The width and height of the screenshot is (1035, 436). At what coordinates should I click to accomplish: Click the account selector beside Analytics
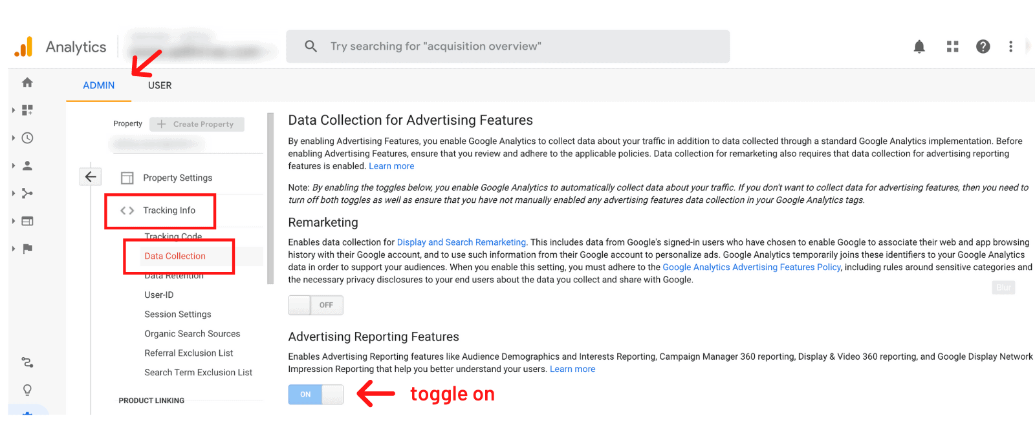coord(202,47)
